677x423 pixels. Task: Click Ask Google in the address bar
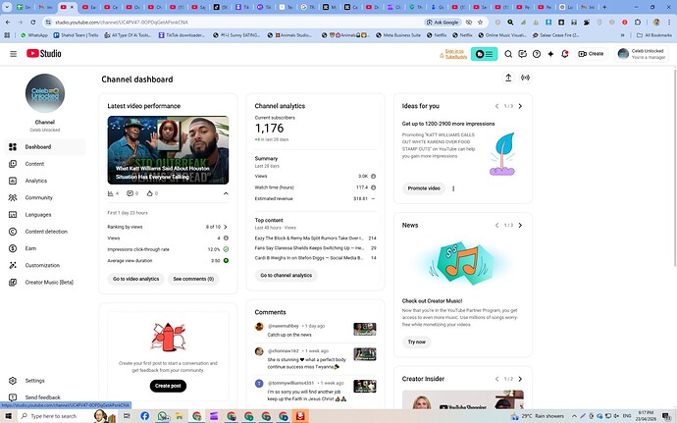pyautogui.click(x=443, y=22)
